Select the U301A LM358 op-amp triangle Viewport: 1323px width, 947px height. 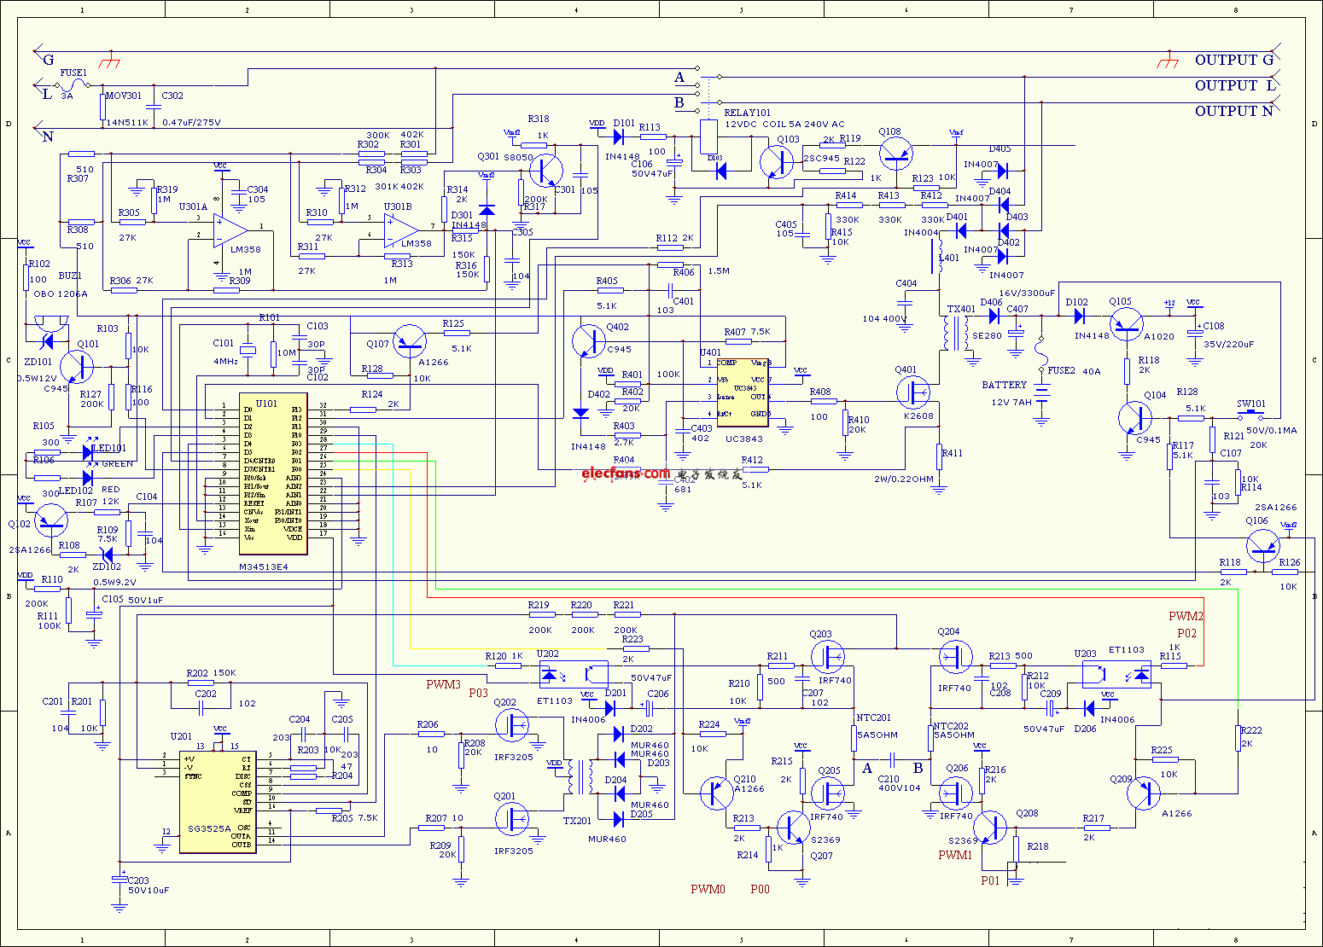[x=229, y=230]
